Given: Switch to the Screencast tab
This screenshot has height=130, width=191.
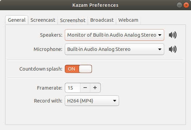Looking at the screenshot, I should pos(43,20).
